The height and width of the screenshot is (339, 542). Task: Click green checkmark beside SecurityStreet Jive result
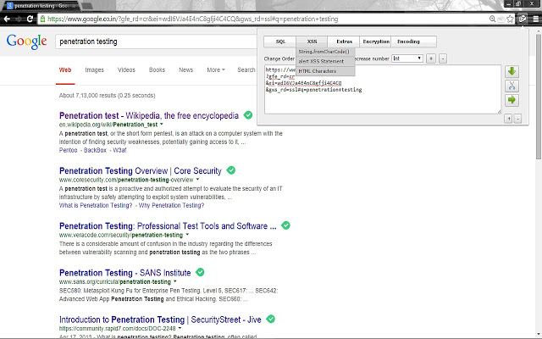271,319
